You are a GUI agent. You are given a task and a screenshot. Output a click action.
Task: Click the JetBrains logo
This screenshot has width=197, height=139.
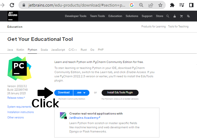(13, 16)
